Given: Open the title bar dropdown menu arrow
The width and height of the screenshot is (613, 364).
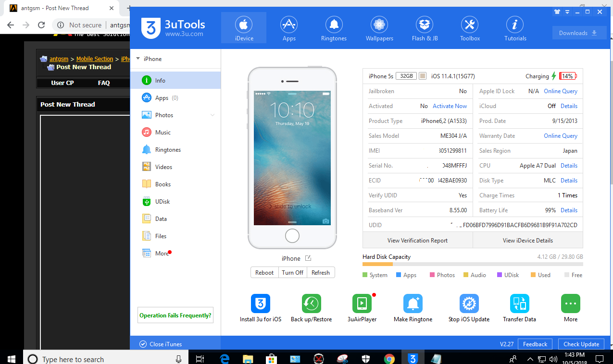Looking at the screenshot, I should click(567, 12).
